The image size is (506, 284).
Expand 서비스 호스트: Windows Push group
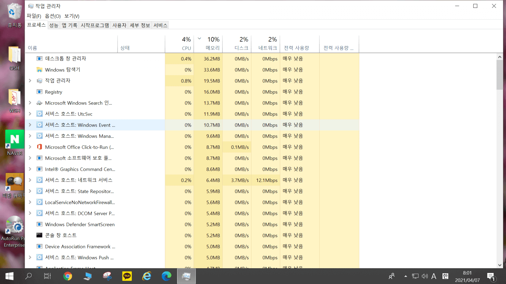(x=30, y=257)
